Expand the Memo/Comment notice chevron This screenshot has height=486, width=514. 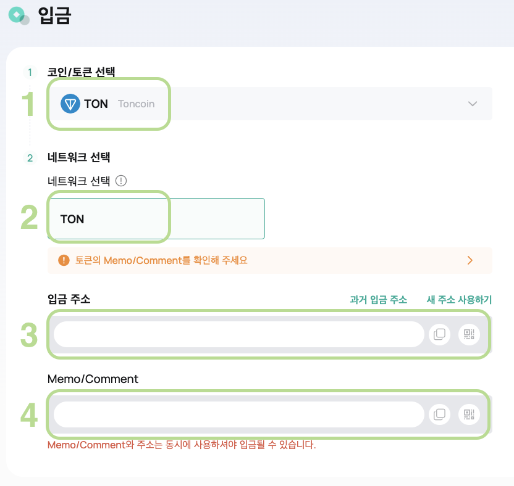(470, 260)
